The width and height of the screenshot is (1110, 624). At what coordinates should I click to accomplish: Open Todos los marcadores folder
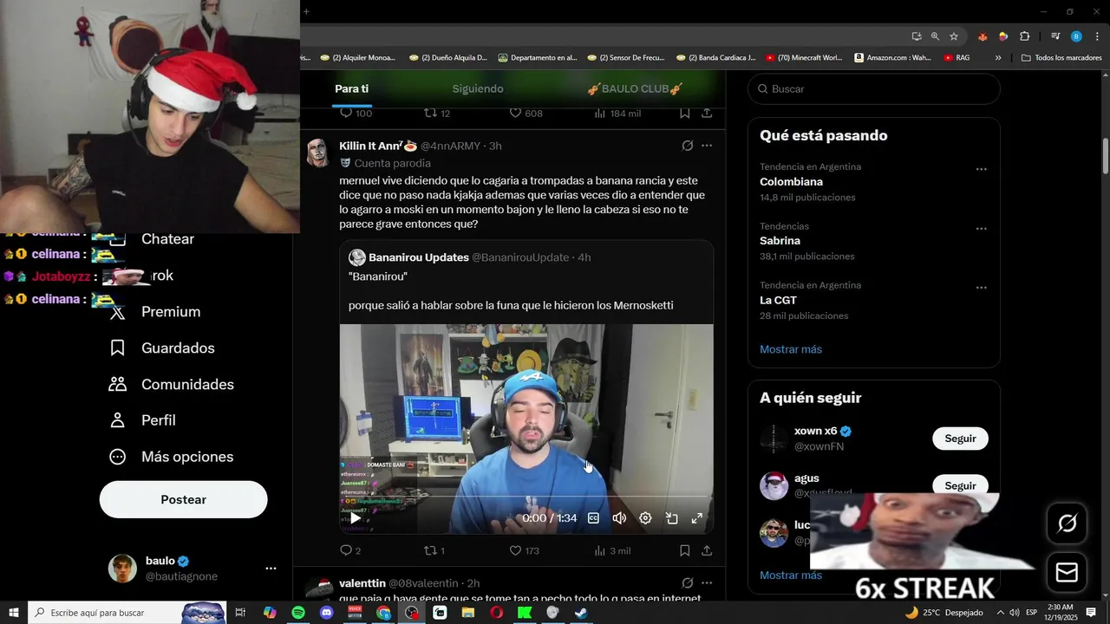pos(1062,58)
